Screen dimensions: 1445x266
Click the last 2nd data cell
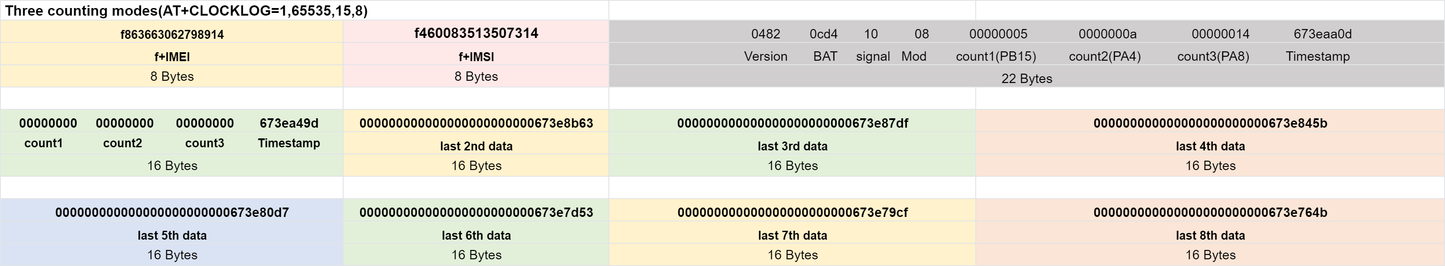[476, 146]
